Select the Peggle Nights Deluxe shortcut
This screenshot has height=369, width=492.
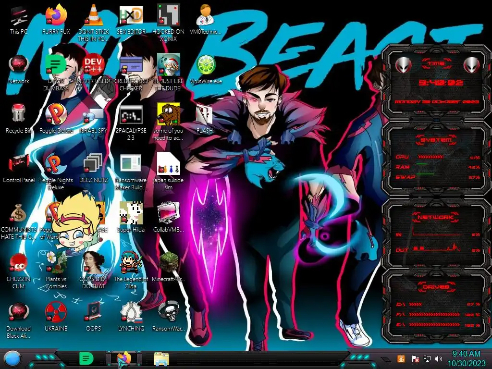56,164
